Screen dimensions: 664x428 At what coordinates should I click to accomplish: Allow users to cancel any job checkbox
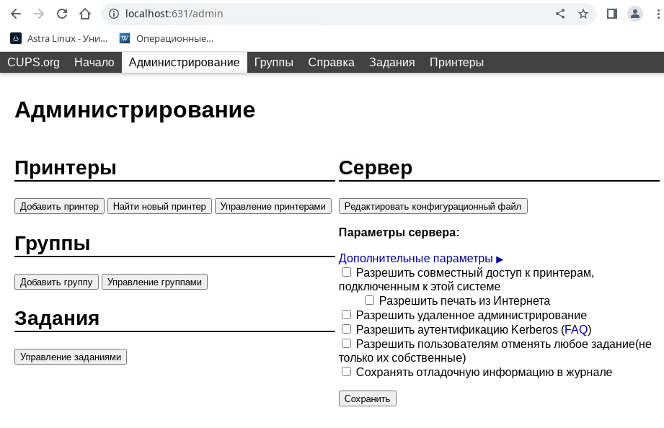[346, 343]
